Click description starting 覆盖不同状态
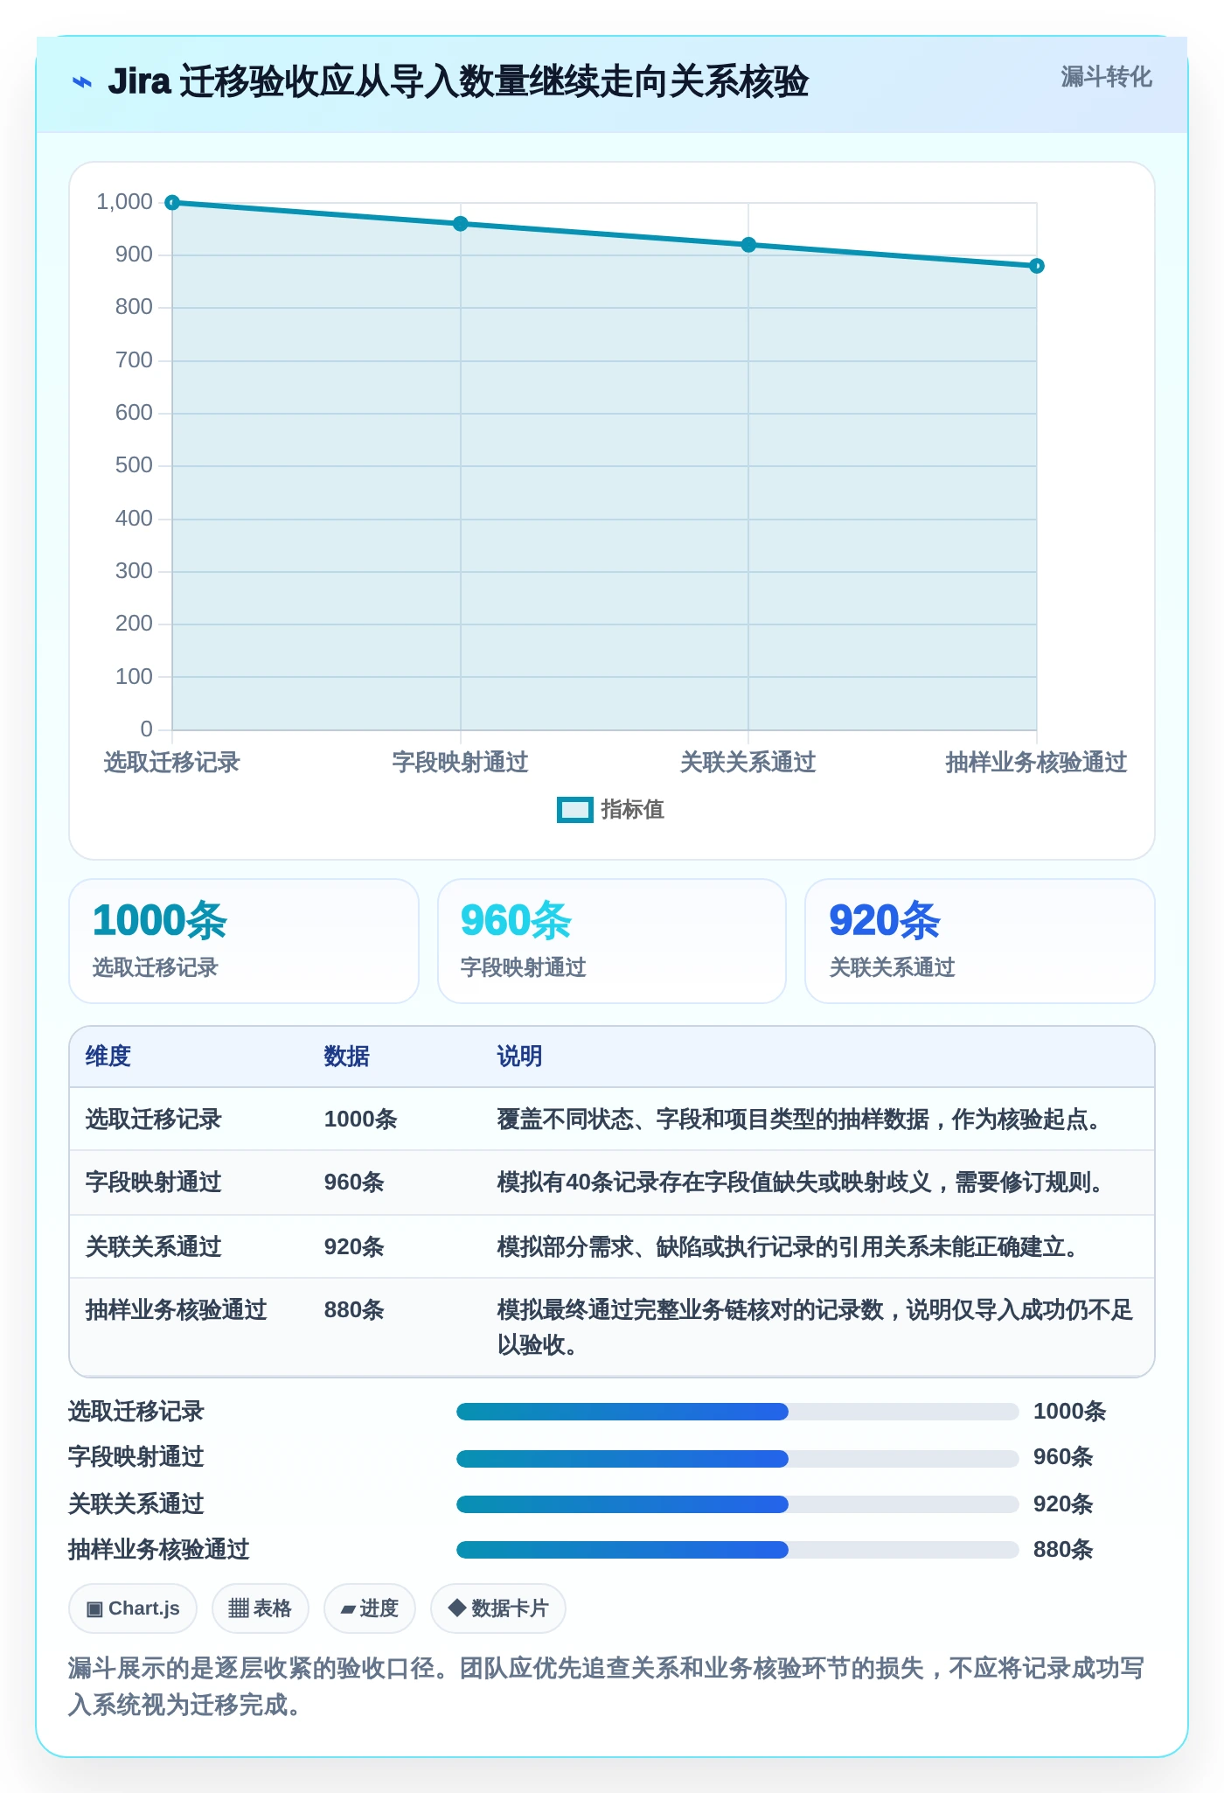This screenshot has width=1224, height=1793. pyautogui.click(x=799, y=1120)
